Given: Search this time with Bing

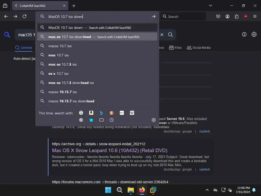Looking at the screenshot, I should tap(101, 113).
